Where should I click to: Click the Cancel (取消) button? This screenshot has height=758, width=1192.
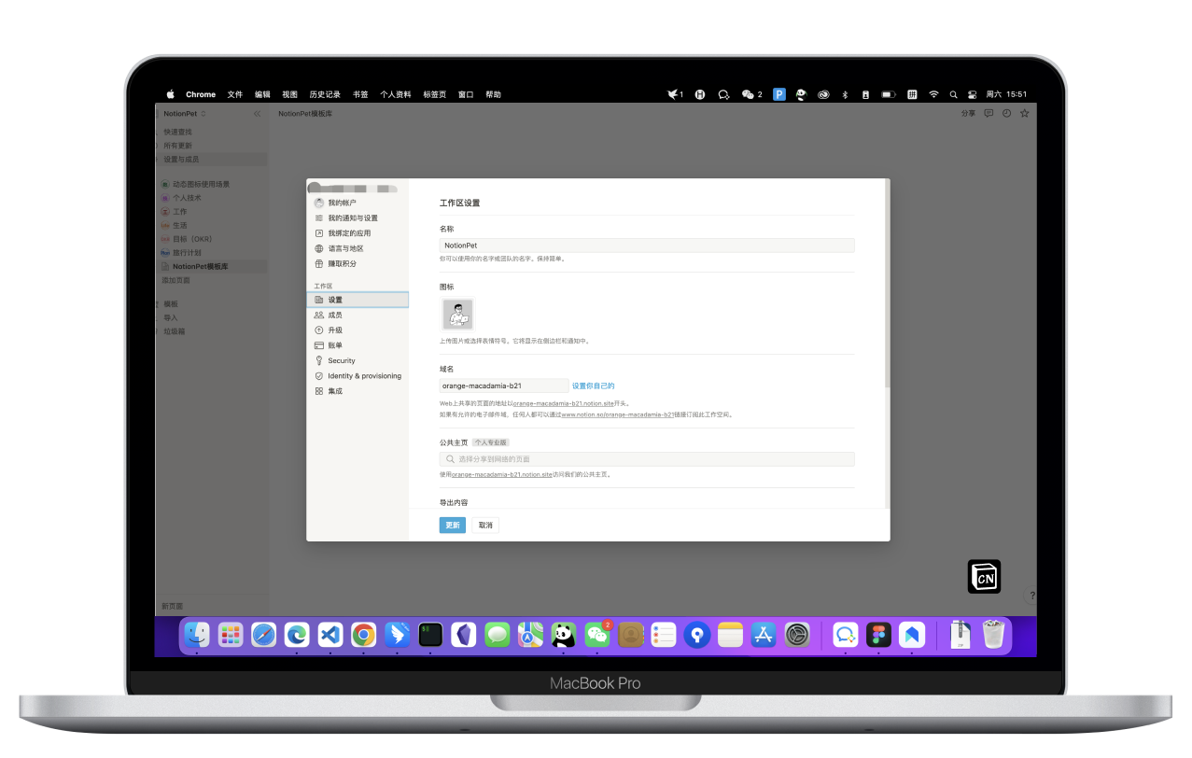485,526
